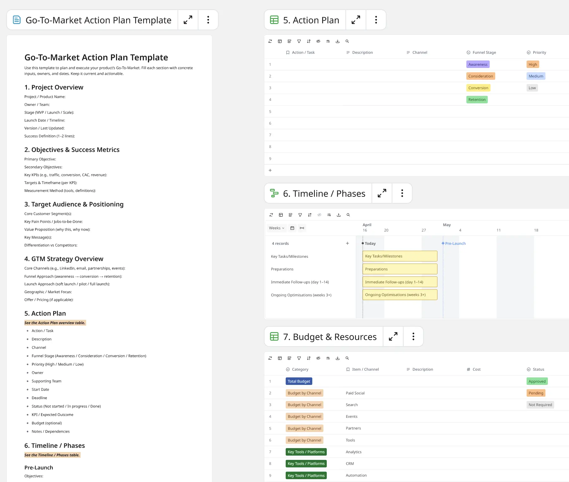Add a record next to 4 records
This screenshot has height=482, width=569.
click(x=347, y=244)
